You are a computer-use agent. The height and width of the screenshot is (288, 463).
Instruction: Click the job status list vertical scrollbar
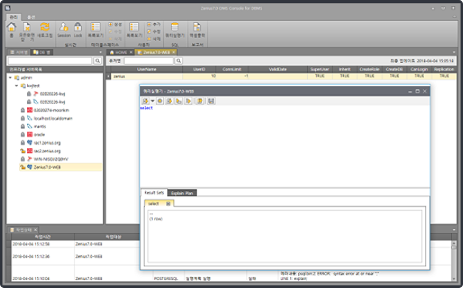pos(454,261)
